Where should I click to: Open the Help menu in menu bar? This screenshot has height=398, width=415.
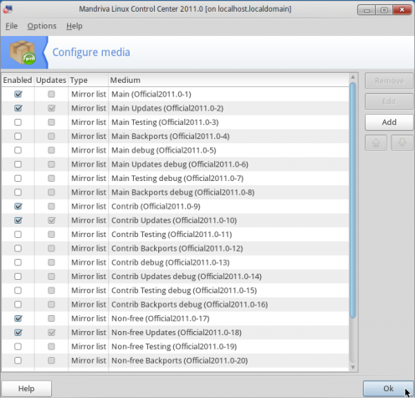click(x=74, y=26)
